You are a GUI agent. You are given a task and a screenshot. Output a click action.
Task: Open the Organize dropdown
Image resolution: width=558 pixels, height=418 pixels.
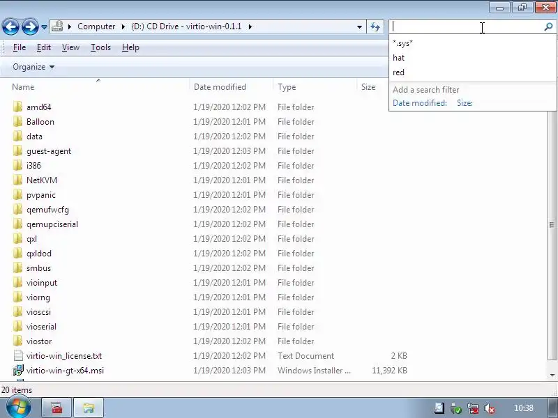tap(33, 67)
